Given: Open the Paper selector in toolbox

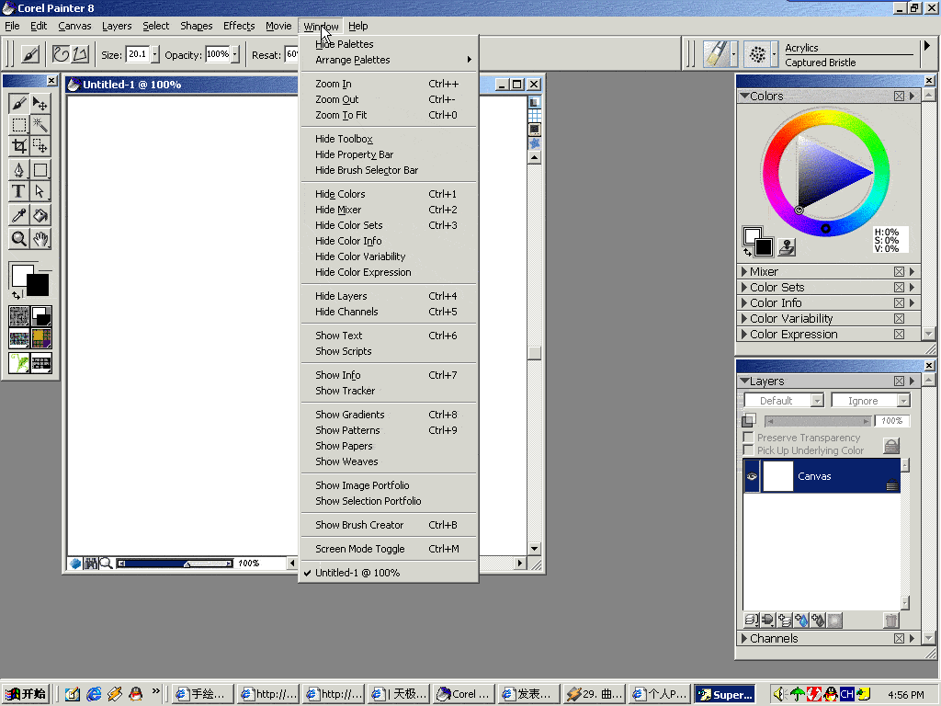Looking at the screenshot, I should point(19,316).
